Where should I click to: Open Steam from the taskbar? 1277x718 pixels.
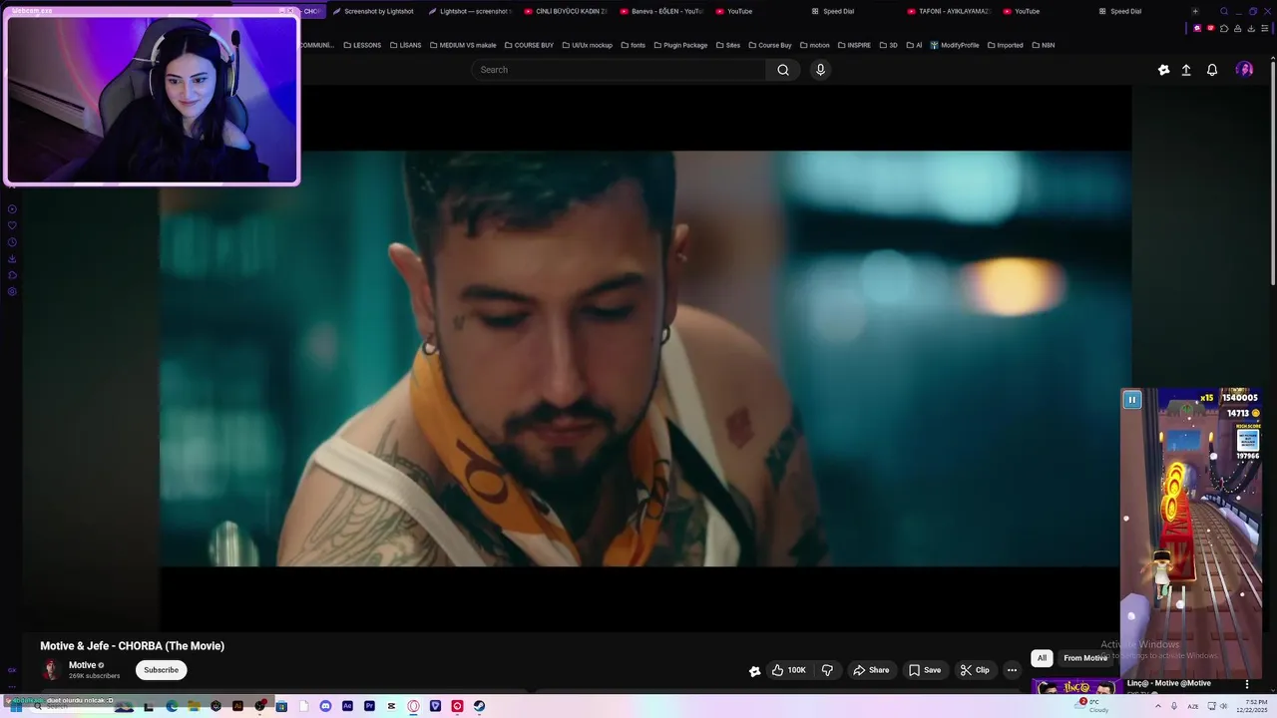click(x=479, y=706)
